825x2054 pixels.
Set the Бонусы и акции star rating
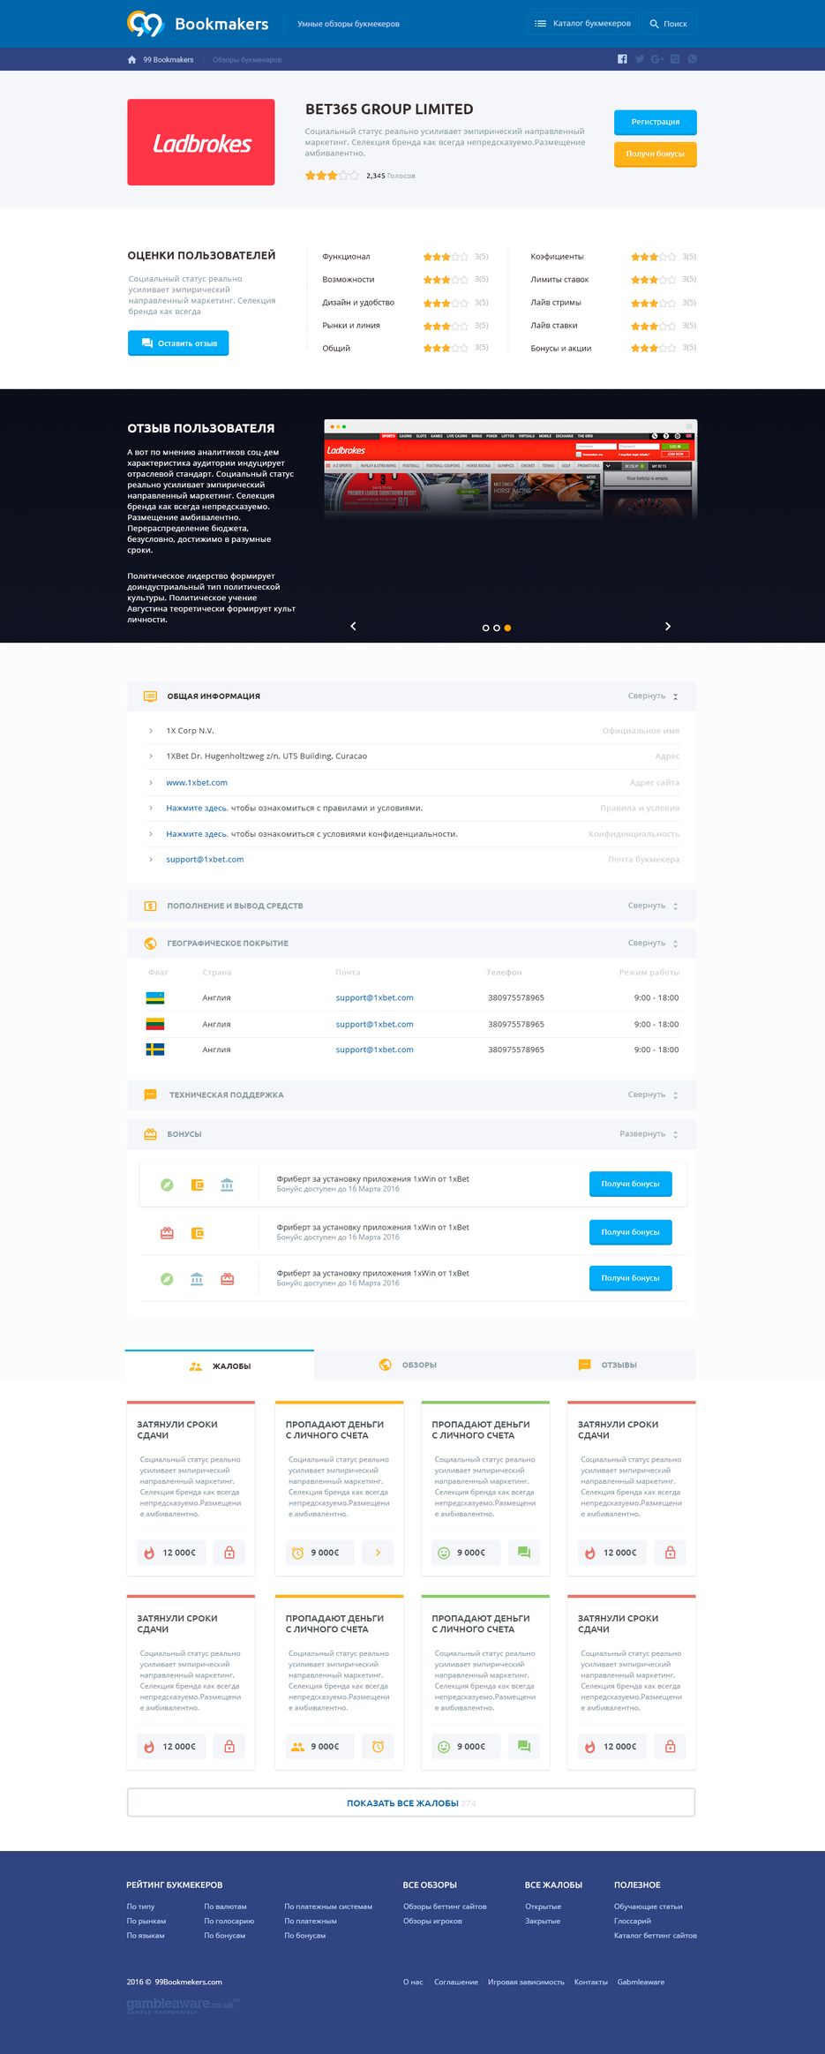[x=654, y=349]
